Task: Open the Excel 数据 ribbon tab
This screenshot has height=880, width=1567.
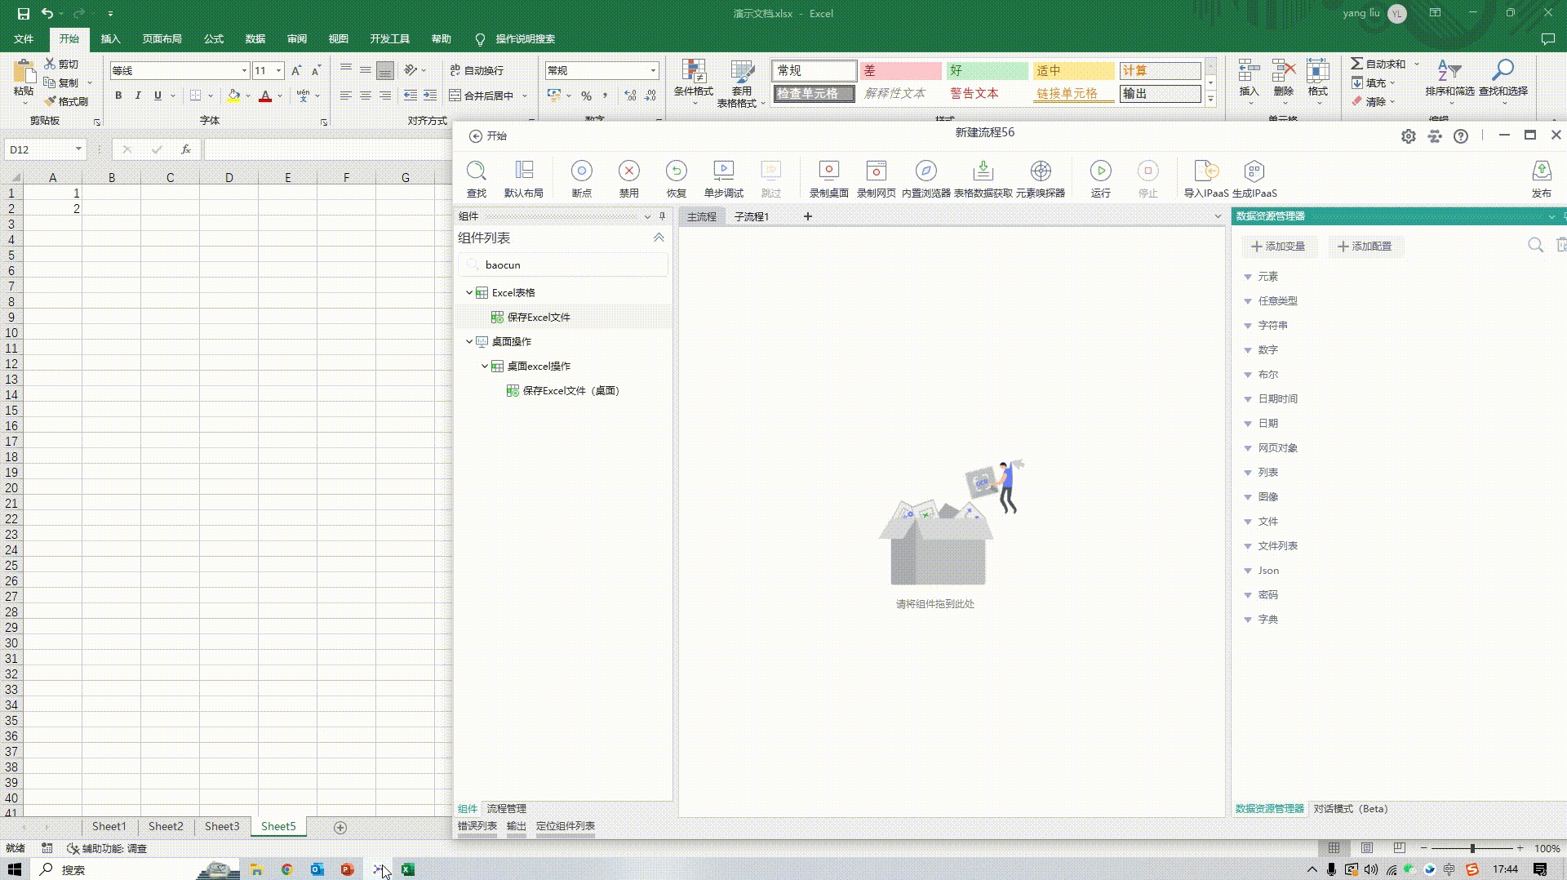Action: click(255, 39)
